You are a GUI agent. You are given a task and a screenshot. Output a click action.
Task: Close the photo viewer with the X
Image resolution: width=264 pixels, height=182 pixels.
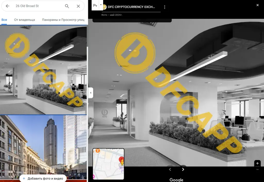[x=258, y=5]
